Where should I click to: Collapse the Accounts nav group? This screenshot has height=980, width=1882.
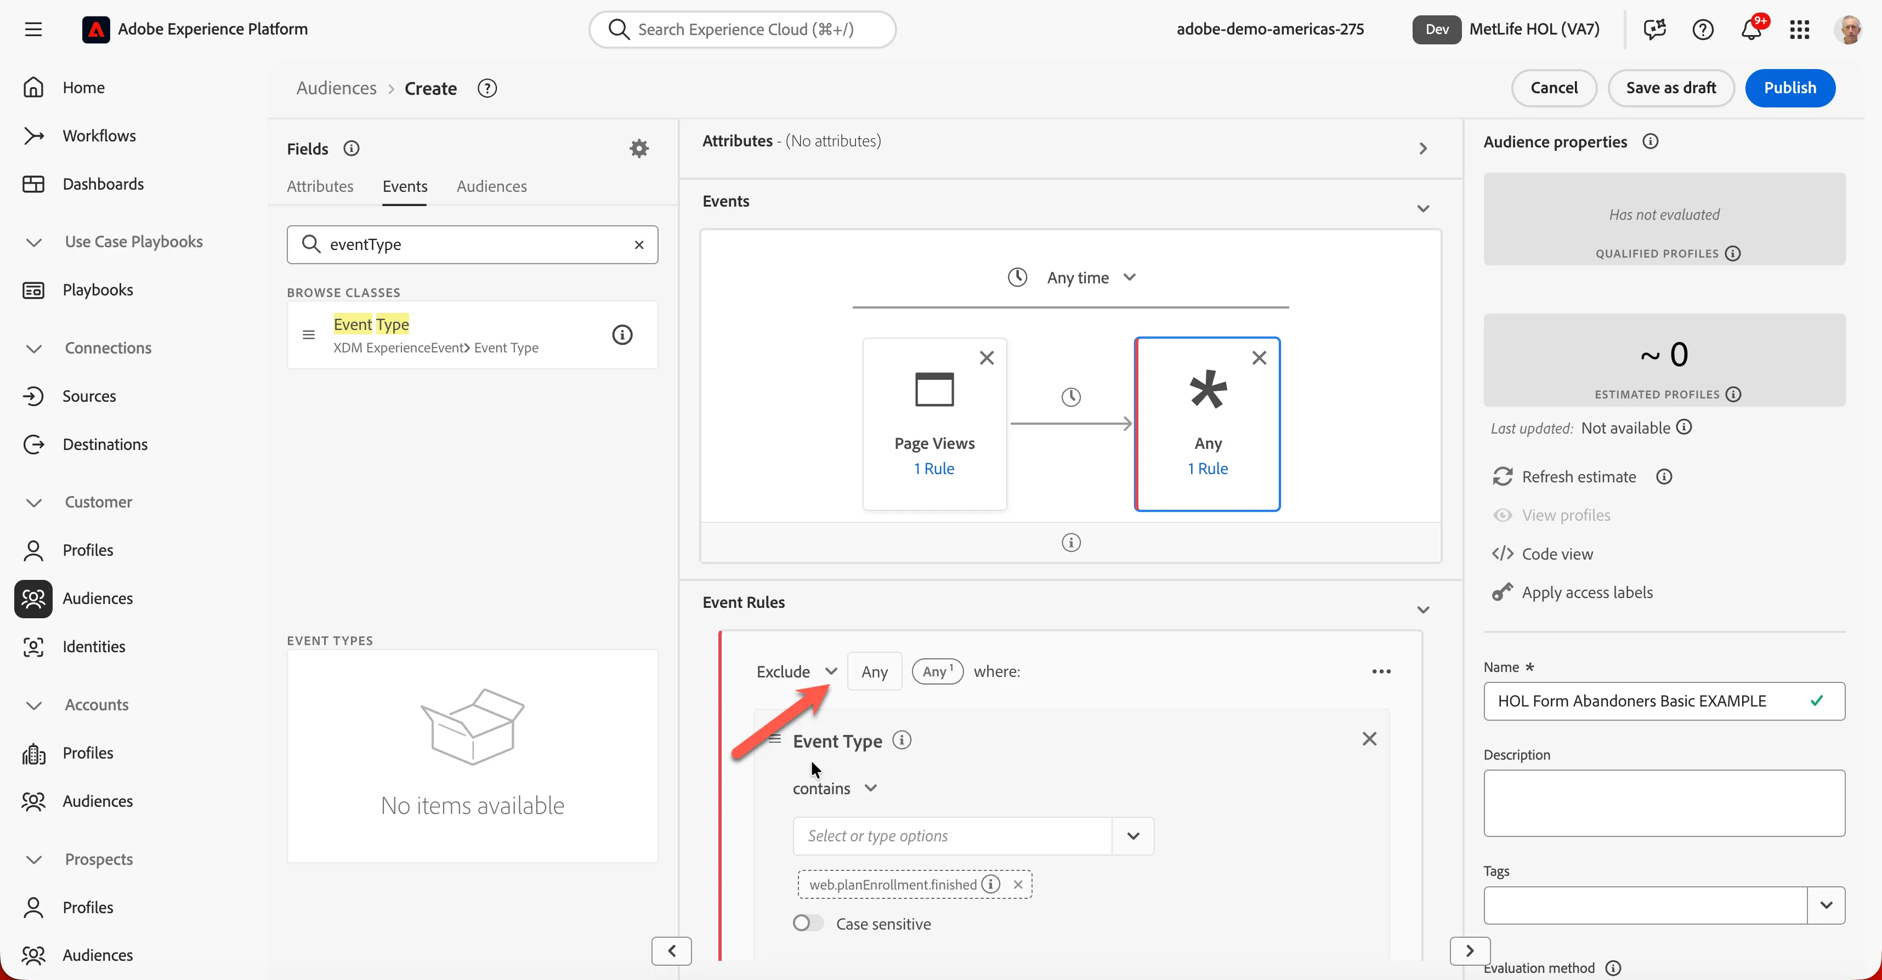(x=33, y=705)
